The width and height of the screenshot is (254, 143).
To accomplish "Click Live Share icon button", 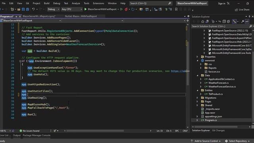I will pyautogui.click(x=242, y=10).
